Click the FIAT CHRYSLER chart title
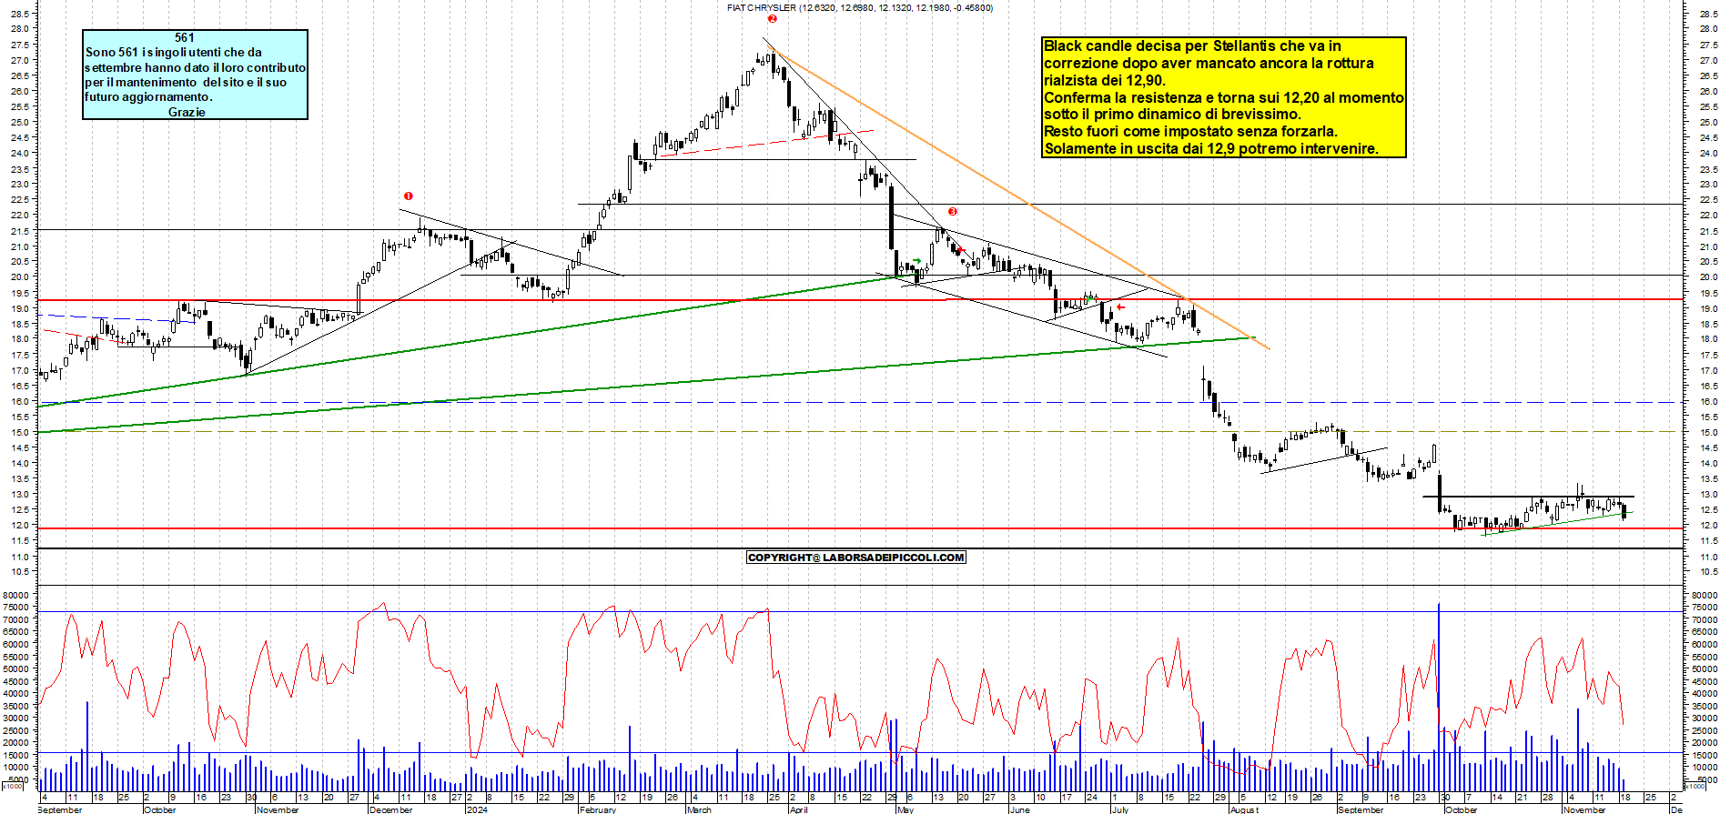Image resolution: width=1720 pixels, height=814 pixels. click(859, 7)
